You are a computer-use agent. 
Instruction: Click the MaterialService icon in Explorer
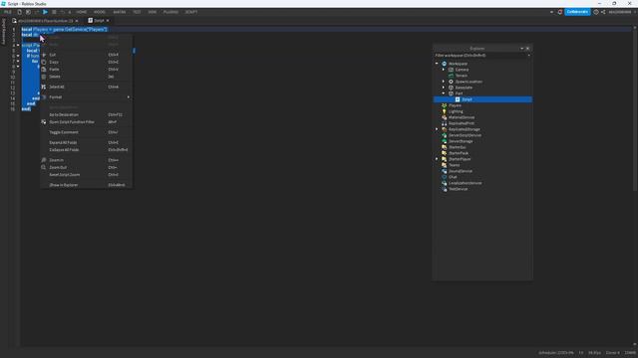pos(445,117)
